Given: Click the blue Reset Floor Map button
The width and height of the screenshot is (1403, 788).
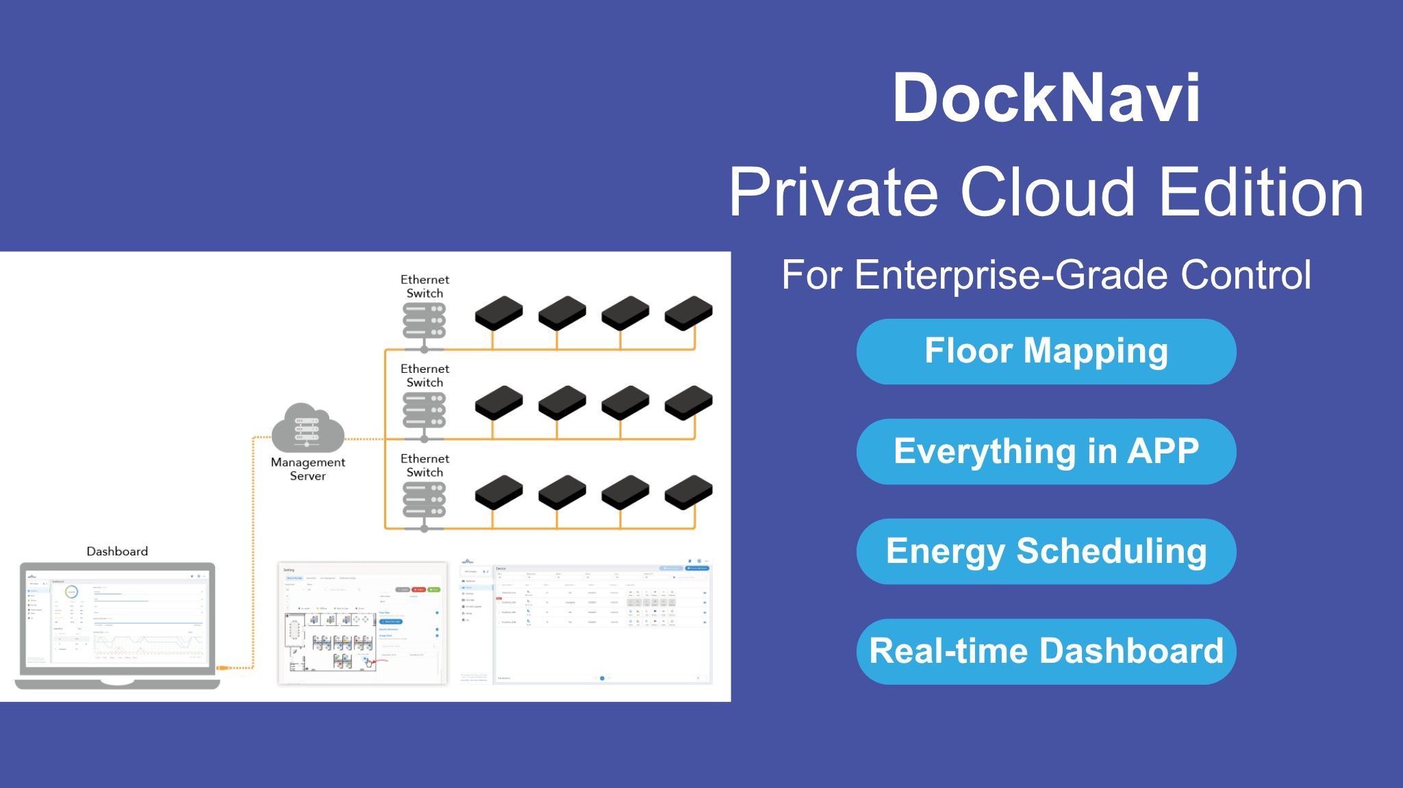Looking at the screenshot, I should [391, 622].
